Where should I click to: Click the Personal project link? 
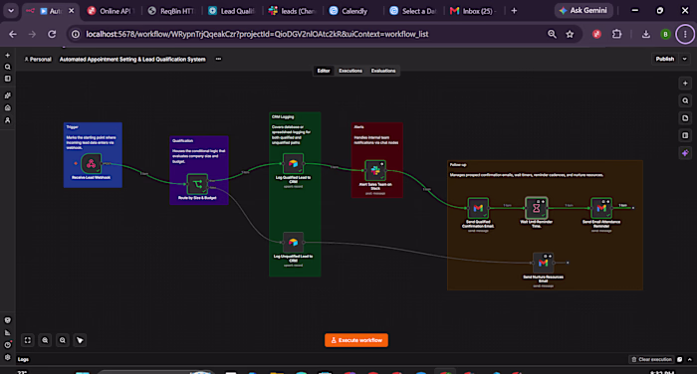click(38, 59)
